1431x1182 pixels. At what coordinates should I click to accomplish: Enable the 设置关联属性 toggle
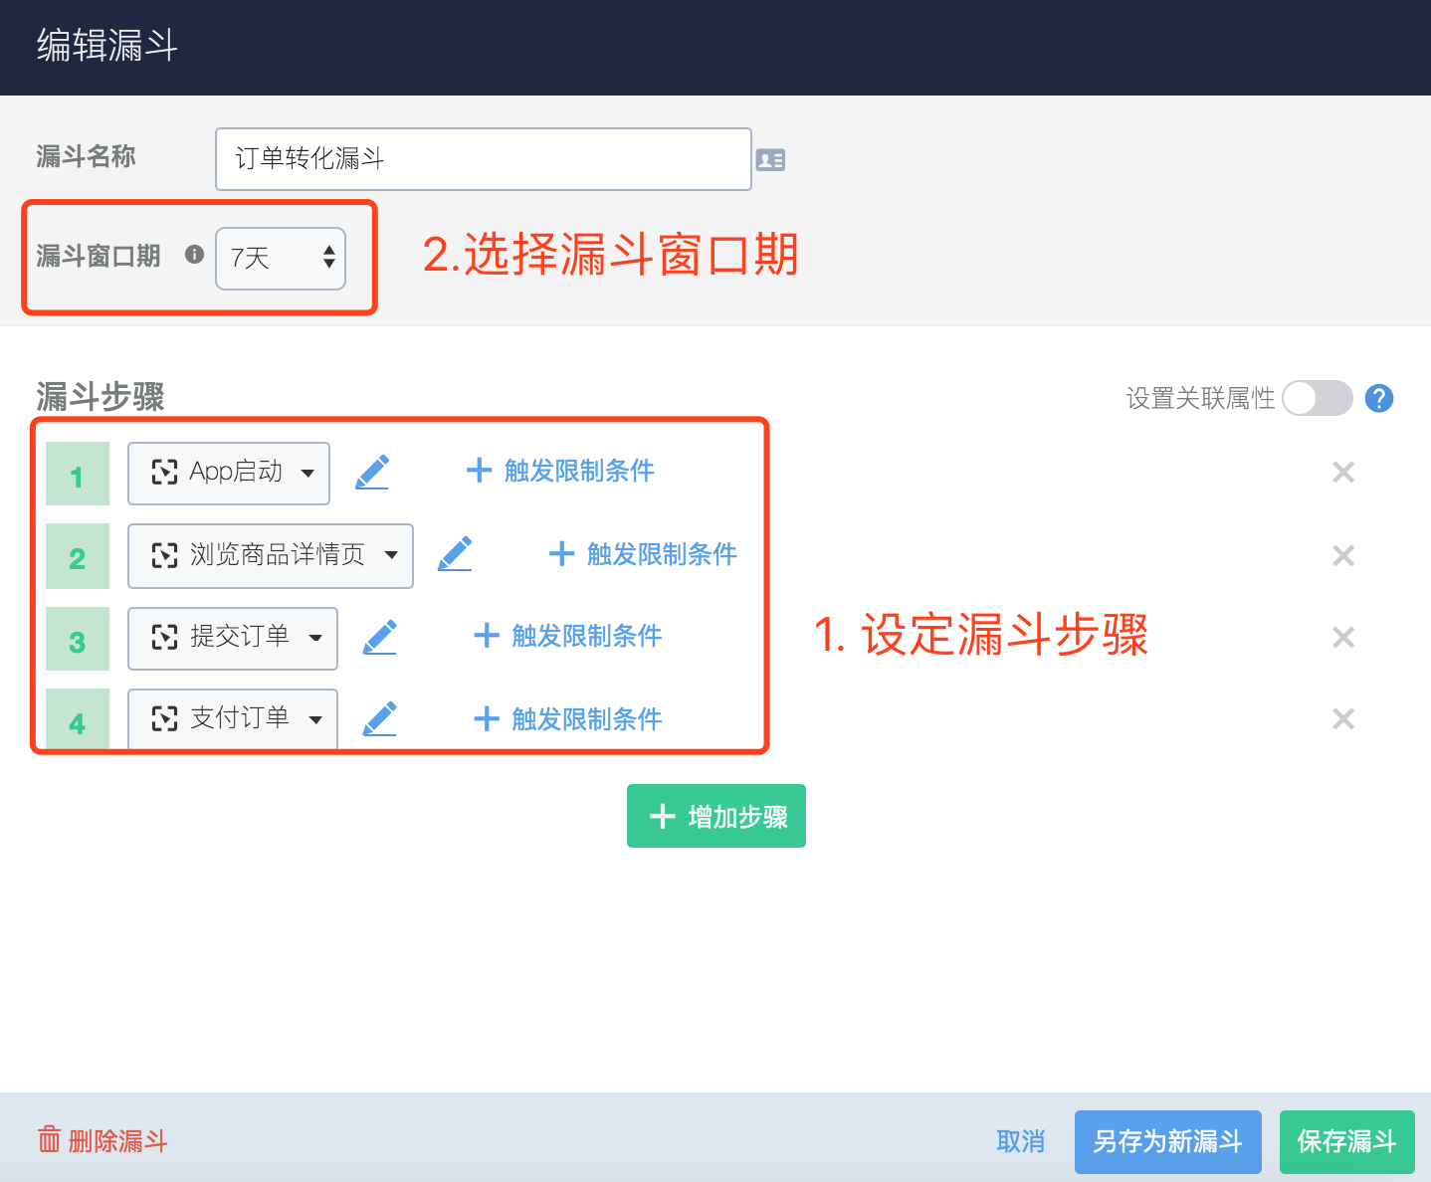coord(1317,398)
